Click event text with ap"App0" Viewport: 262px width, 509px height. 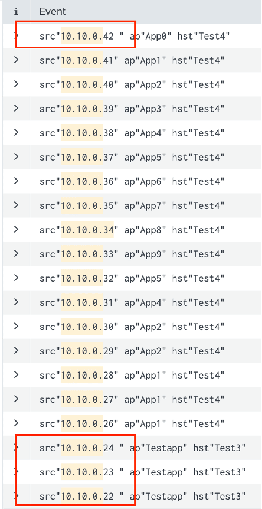click(x=135, y=36)
